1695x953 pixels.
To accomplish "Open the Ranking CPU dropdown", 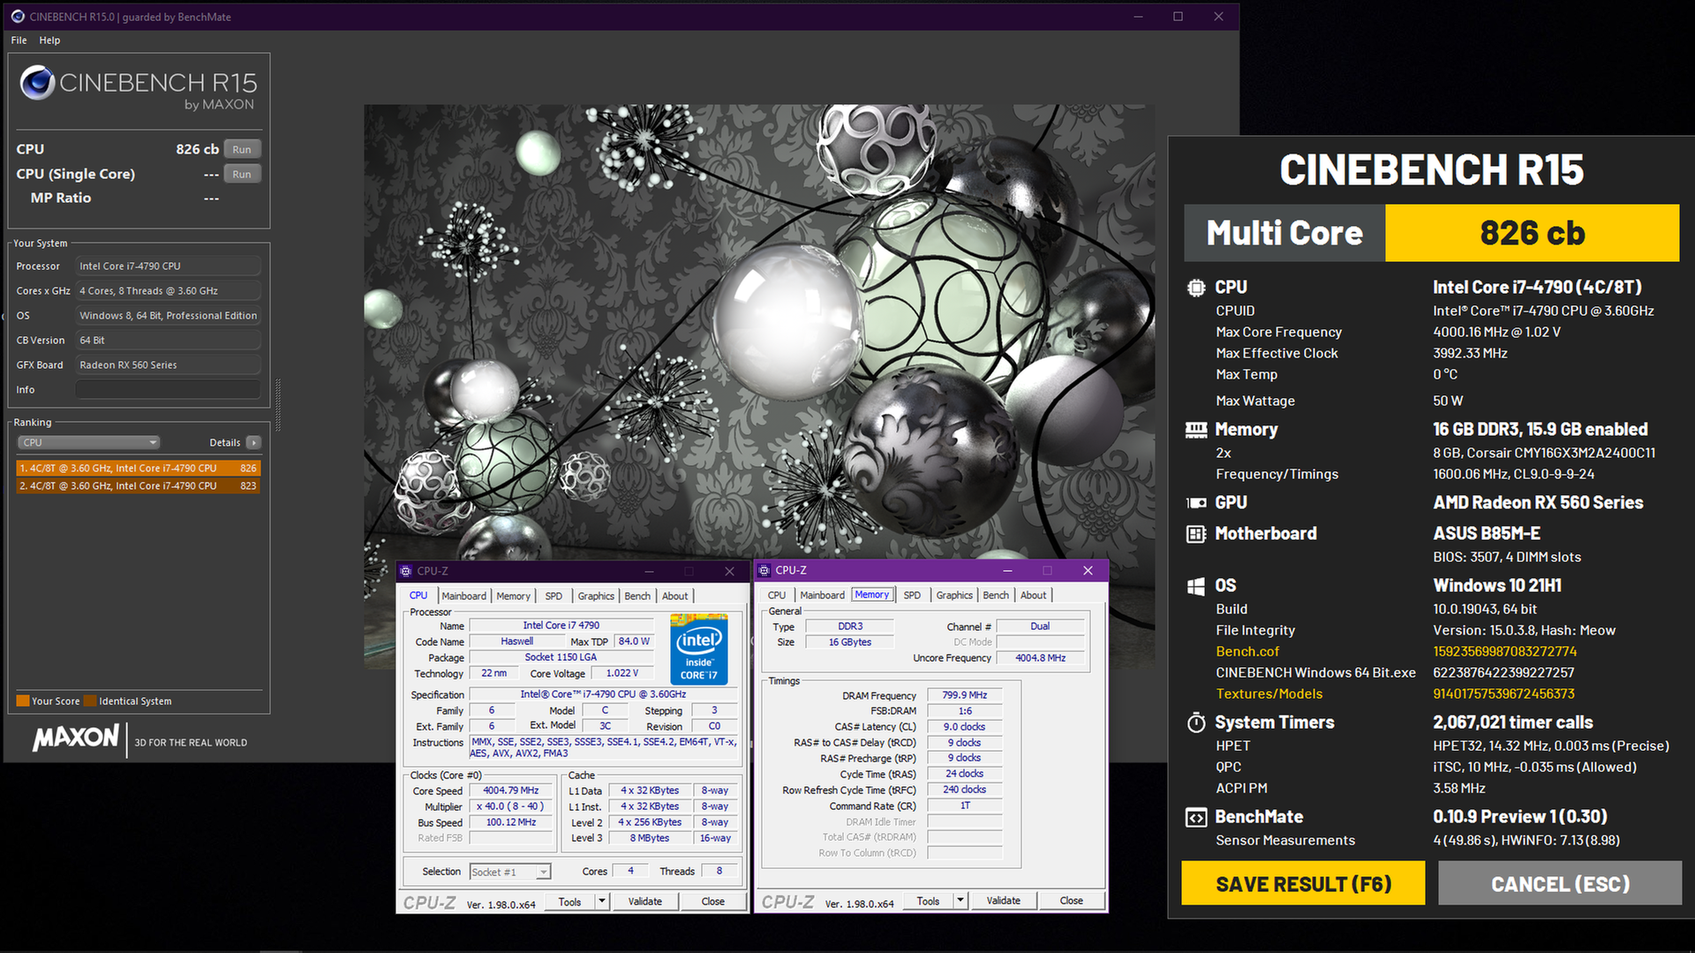I will coord(88,443).
